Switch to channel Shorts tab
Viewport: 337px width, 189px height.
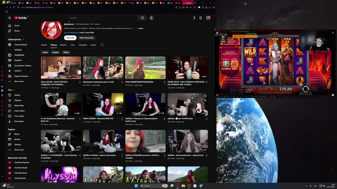coord(63,45)
